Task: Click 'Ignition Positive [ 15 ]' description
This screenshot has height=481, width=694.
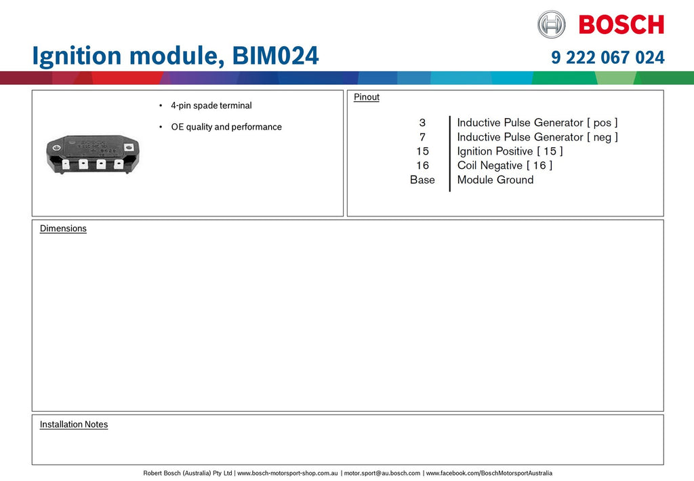Action: [x=510, y=151]
